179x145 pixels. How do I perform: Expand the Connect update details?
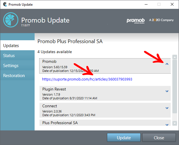167,108
